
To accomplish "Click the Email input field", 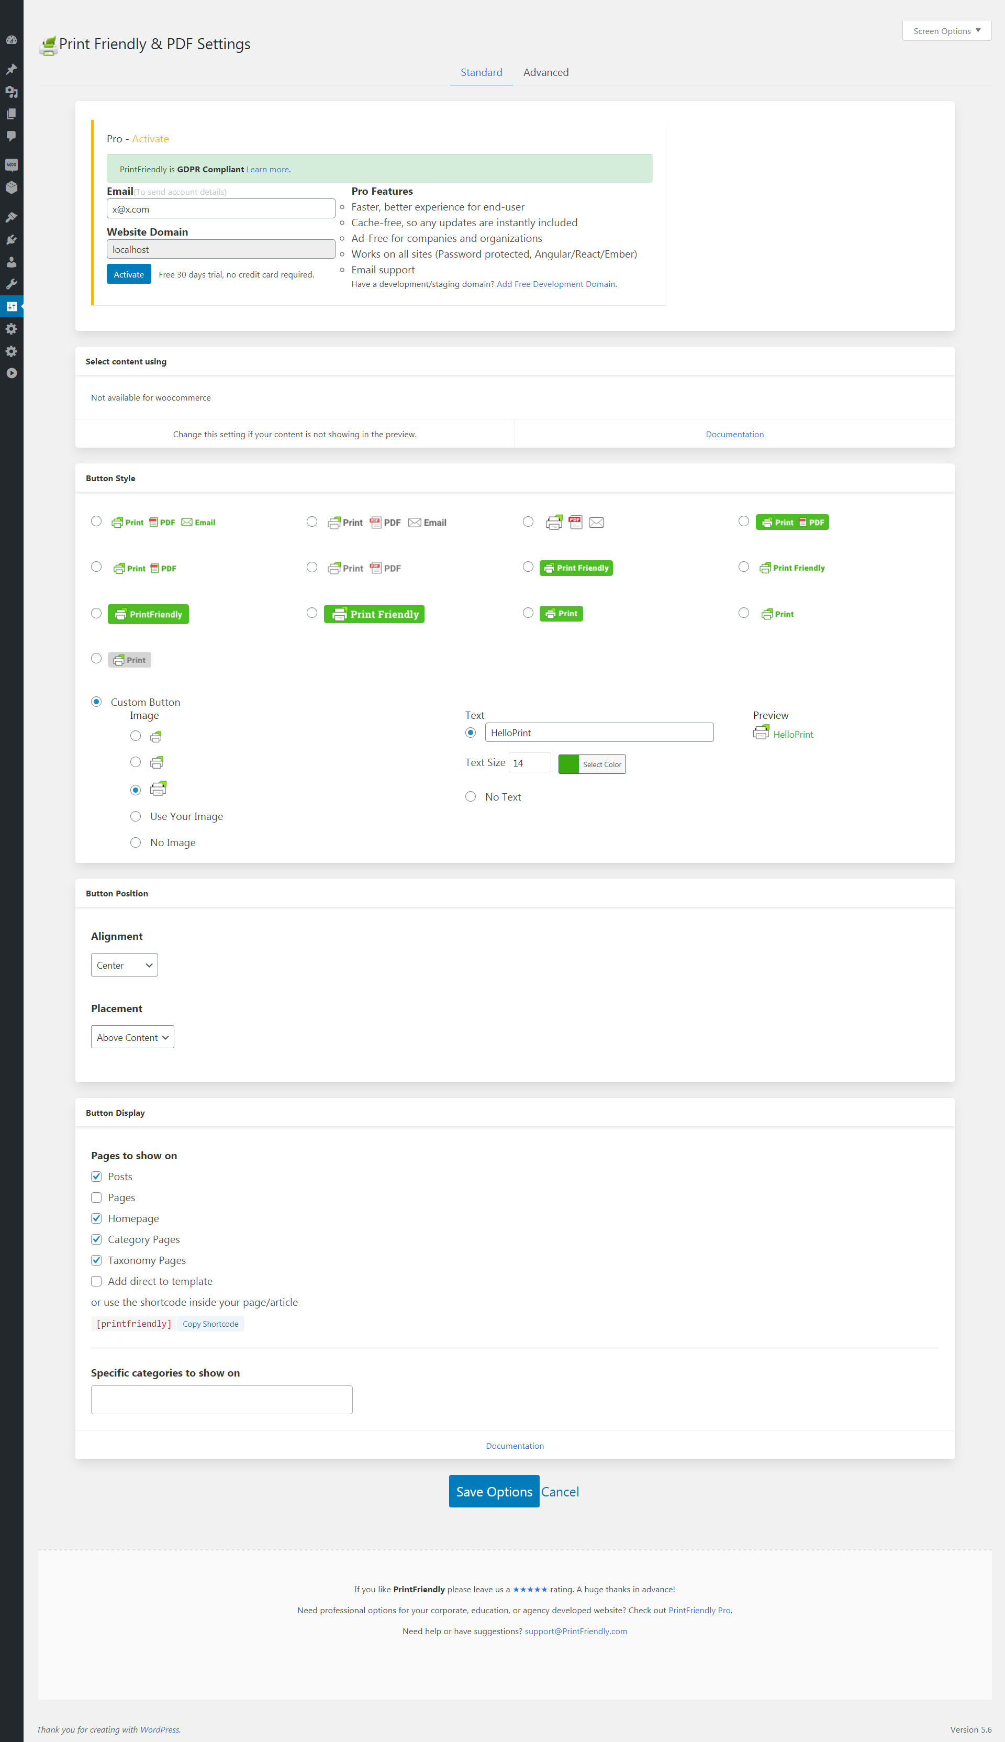I will (220, 208).
